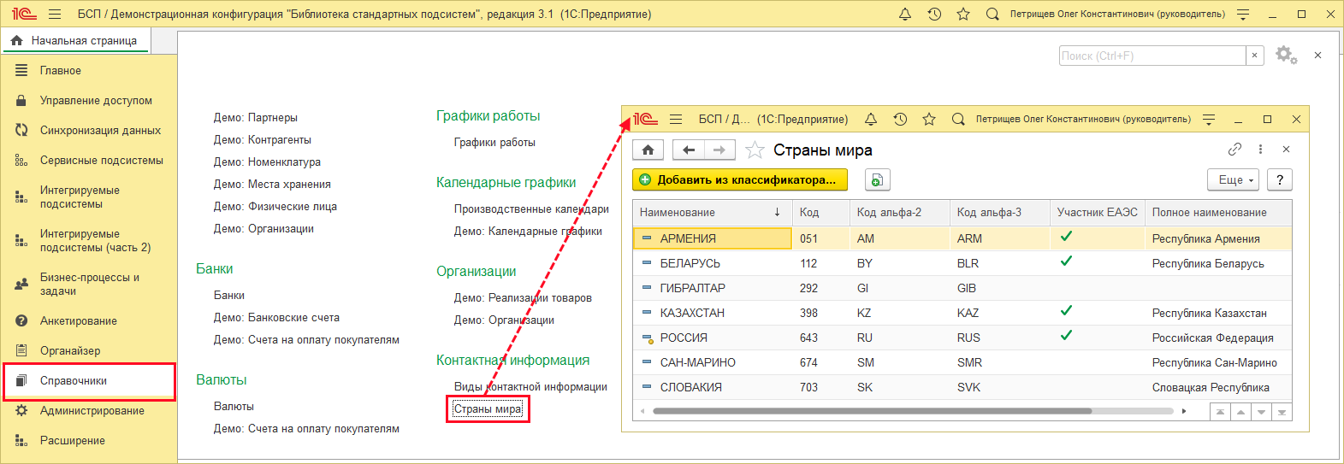1344x464 pixels.
Task: Clear the search field with x button
Action: coord(1255,56)
